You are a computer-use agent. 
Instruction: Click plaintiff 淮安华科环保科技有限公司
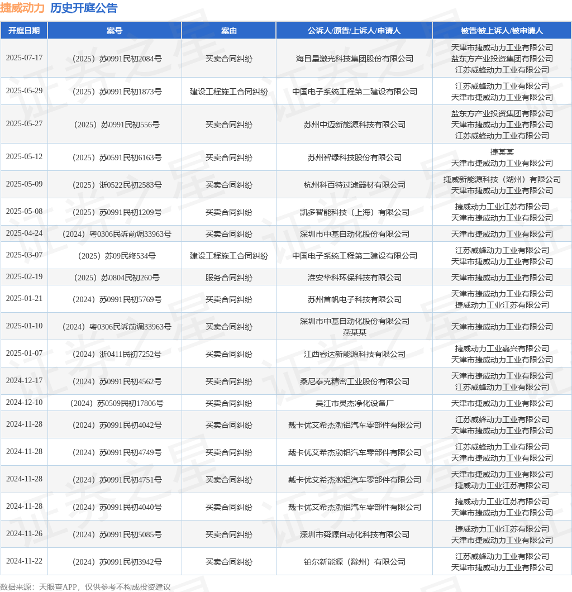tap(354, 278)
